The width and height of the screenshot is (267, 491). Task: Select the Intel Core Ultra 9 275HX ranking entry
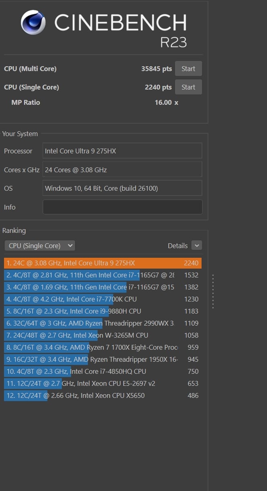point(102,263)
